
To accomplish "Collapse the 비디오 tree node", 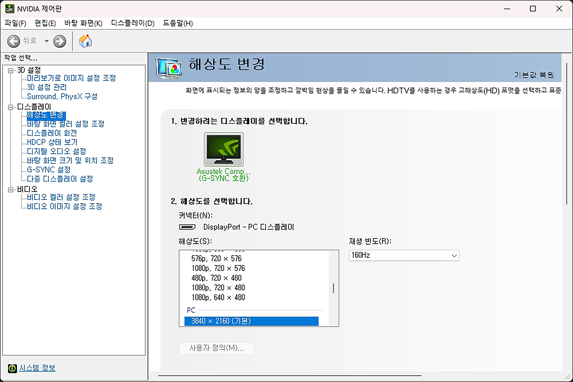I will coord(11,190).
